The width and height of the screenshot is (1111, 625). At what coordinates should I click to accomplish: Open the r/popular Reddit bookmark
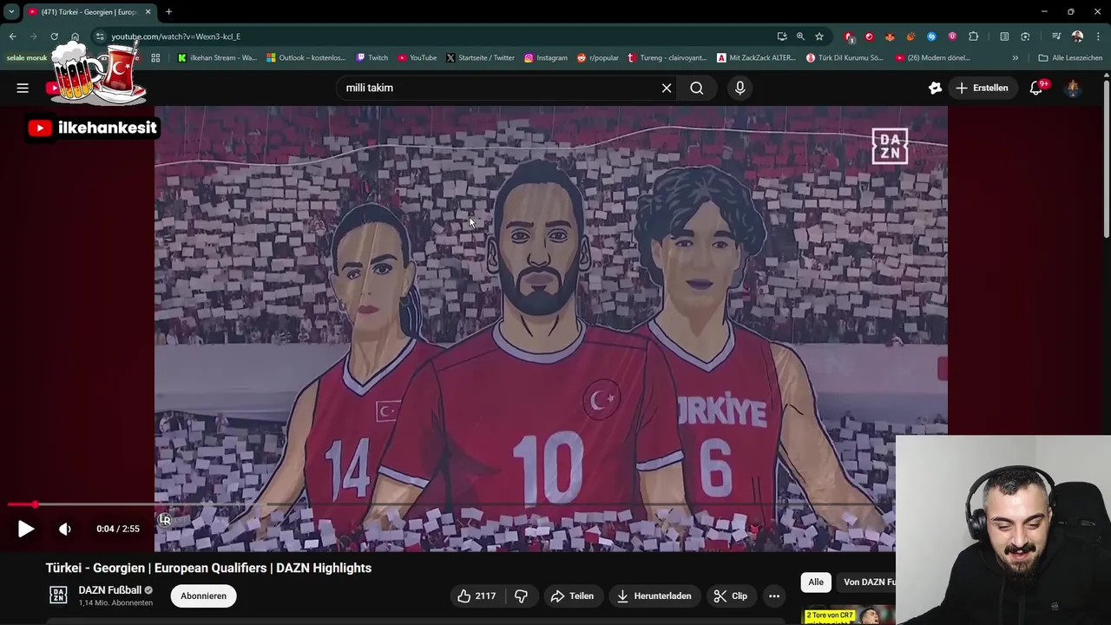click(x=597, y=58)
